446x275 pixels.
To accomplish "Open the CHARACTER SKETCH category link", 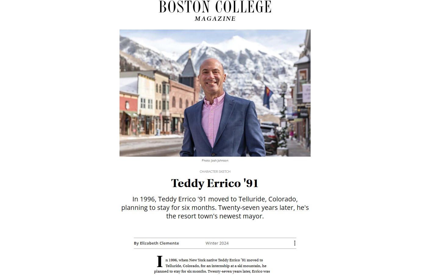I will pyautogui.click(x=214, y=171).
